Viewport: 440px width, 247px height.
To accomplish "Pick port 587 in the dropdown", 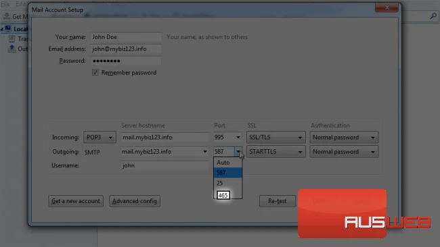I will pyautogui.click(x=227, y=173).
